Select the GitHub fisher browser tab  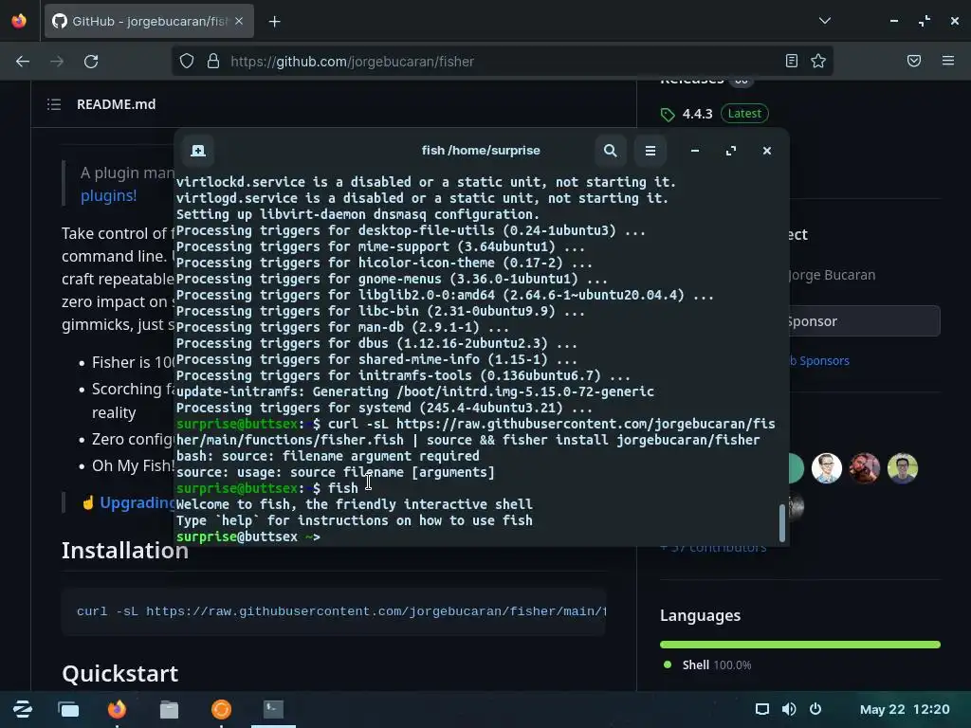click(149, 21)
